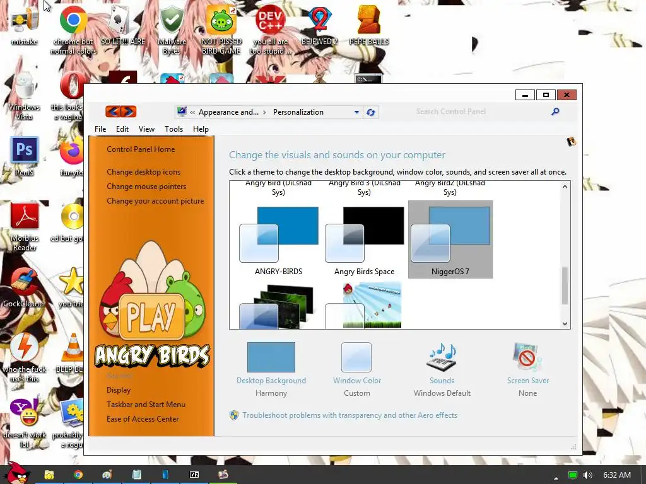Open the help icon at top right of panel

coord(571,142)
